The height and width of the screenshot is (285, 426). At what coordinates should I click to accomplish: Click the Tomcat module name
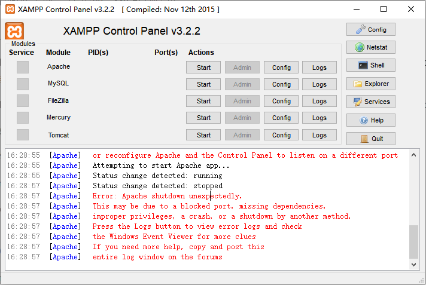point(59,135)
